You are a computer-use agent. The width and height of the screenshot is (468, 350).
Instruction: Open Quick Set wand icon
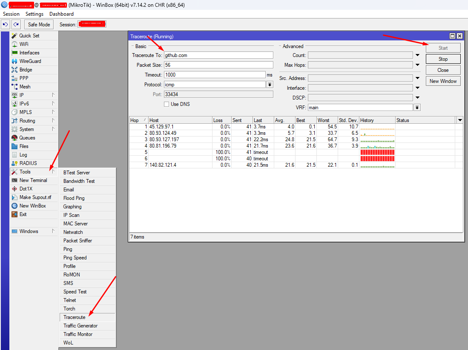[x=14, y=36]
